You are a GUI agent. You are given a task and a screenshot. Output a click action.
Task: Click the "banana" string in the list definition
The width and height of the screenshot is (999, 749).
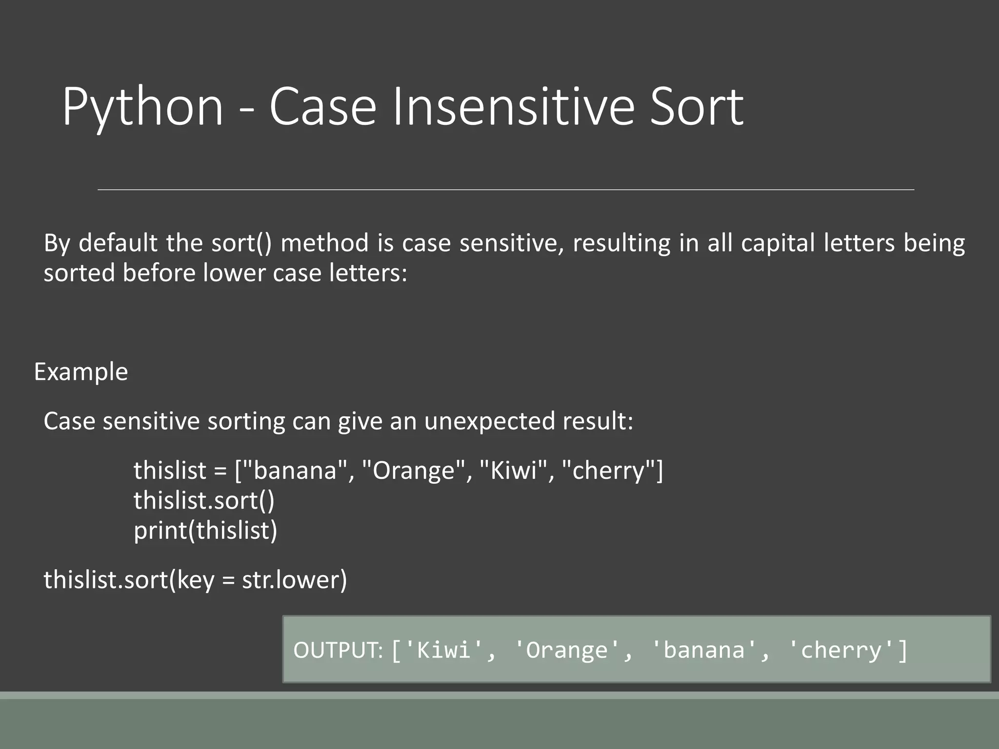(294, 471)
